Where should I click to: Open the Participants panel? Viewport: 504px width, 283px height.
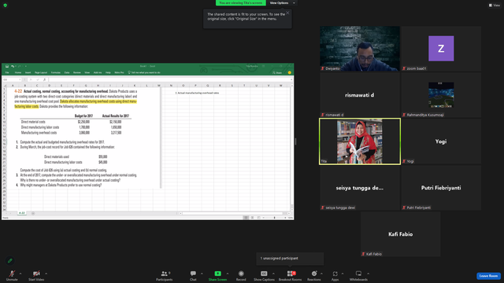click(x=165, y=274)
